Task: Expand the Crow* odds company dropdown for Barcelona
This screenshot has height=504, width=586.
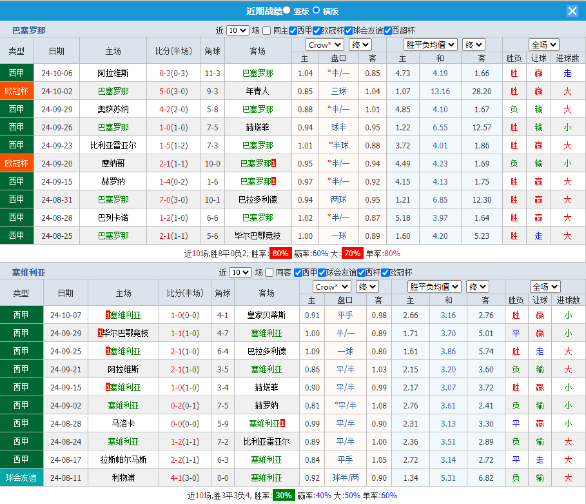Action: (x=324, y=45)
